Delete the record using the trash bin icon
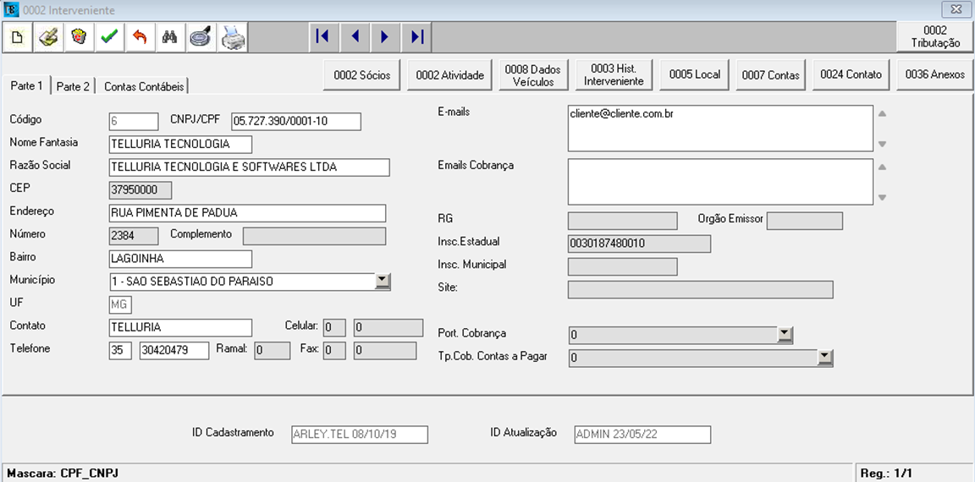Image resolution: width=975 pixels, height=482 pixels. point(79,37)
